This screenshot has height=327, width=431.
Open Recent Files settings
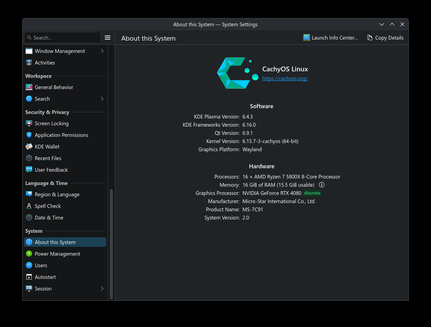(x=65, y=158)
